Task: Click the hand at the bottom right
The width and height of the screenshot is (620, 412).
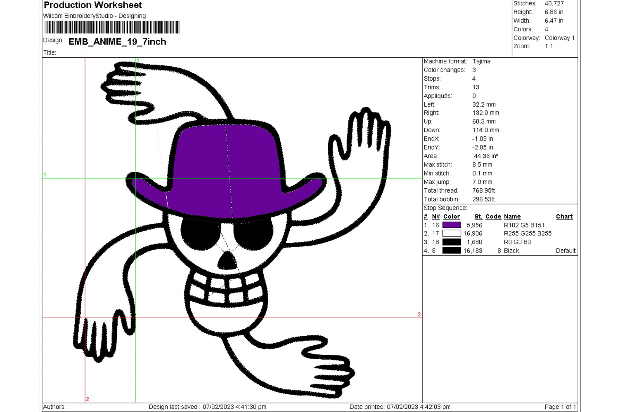Action: [326, 371]
